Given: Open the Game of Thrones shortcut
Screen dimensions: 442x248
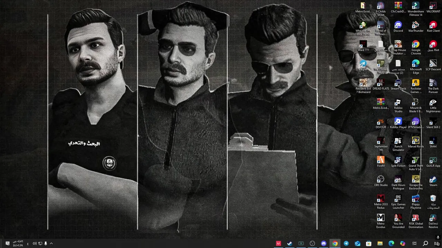Looking at the screenshot, I should click(381, 29).
